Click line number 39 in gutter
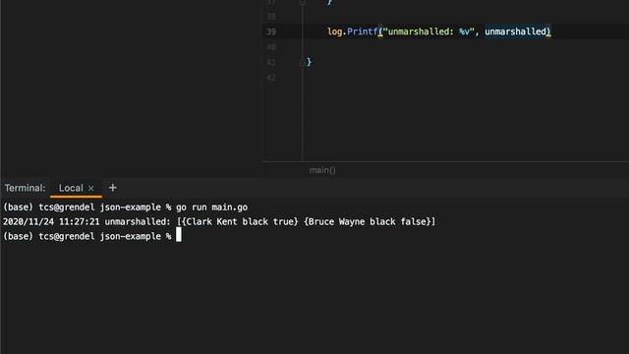Viewport: 629px width, 354px height. pos(271,31)
